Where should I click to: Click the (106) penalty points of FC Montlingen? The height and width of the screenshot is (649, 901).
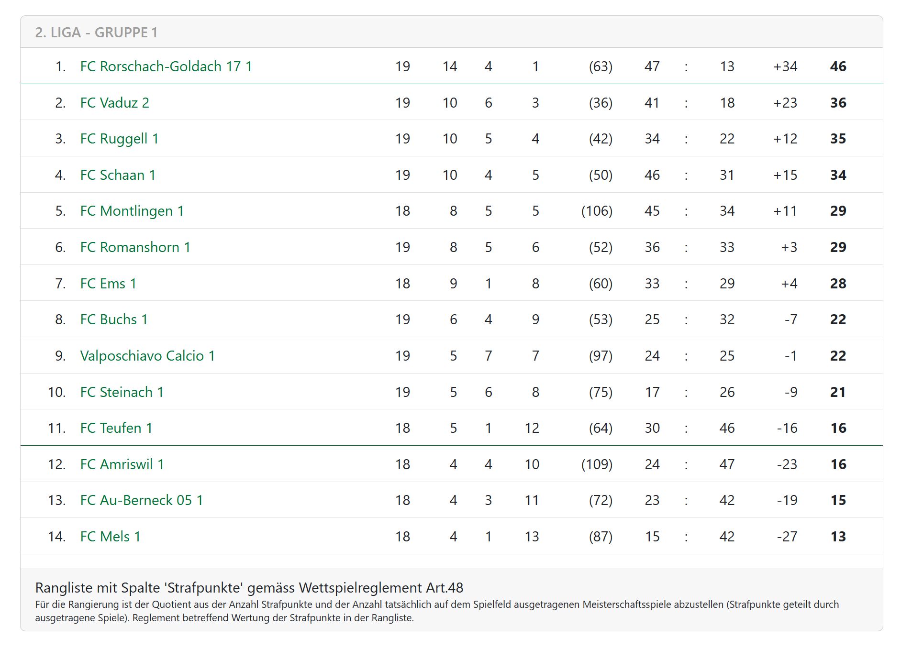[x=596, y=211]
